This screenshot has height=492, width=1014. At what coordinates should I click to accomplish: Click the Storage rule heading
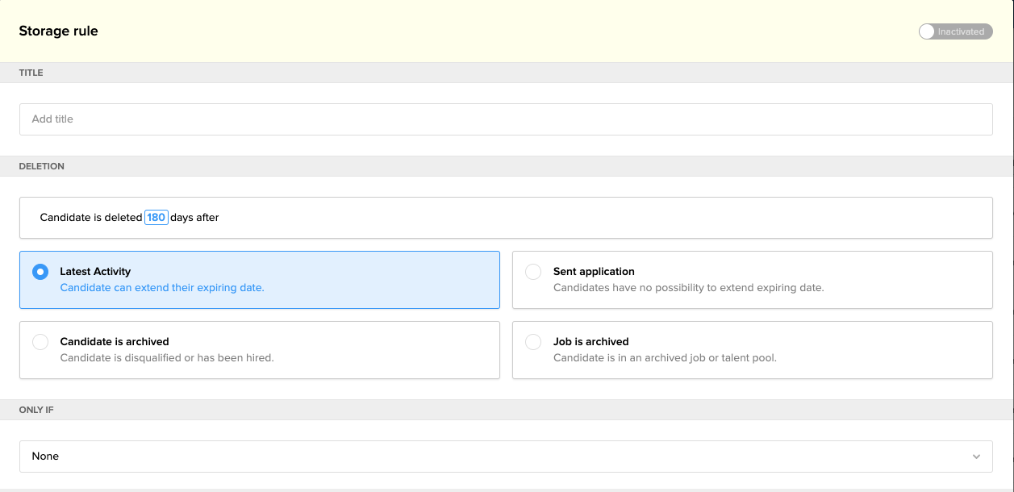pos(59,31)
